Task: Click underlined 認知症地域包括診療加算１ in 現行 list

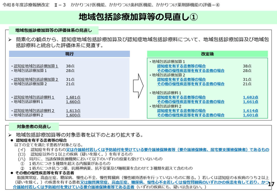Action: [36, 66]
